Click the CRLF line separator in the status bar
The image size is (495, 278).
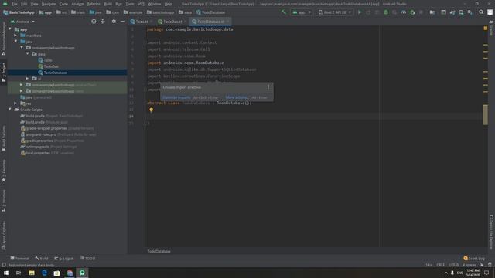(x=440, y=265)
